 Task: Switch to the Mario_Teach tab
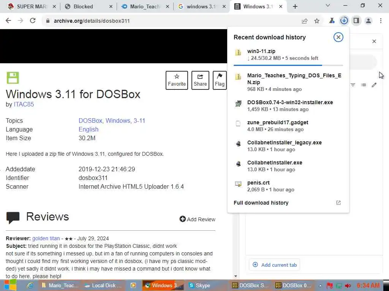145,7
